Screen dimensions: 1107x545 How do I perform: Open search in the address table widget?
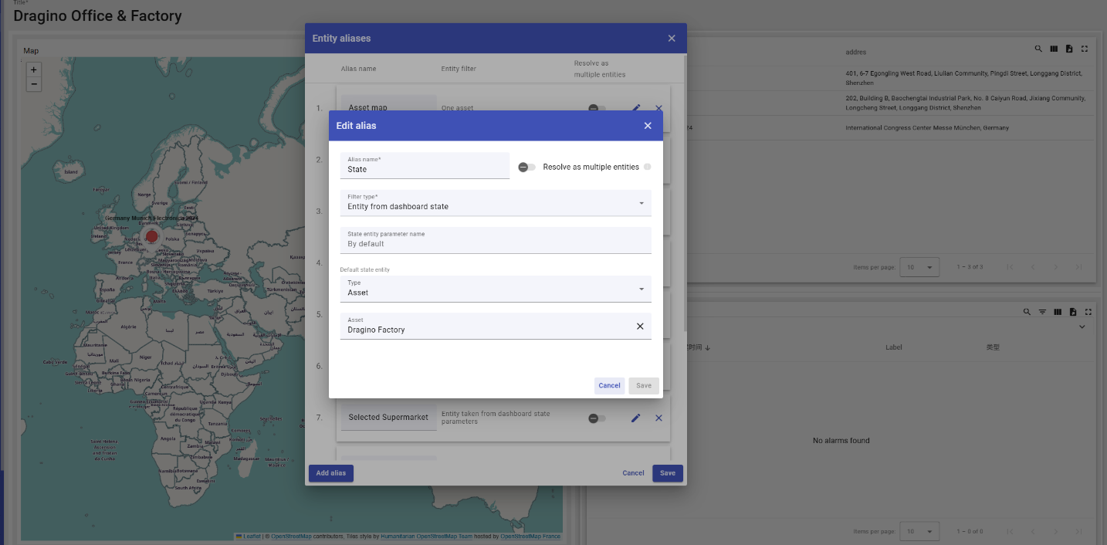1039,49
